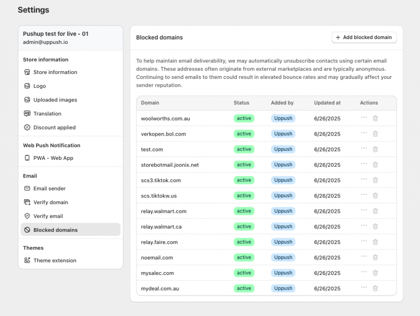Select Theme extension in the sidebar
This screenshot has height=316, width=420.
tap(55, 261)
